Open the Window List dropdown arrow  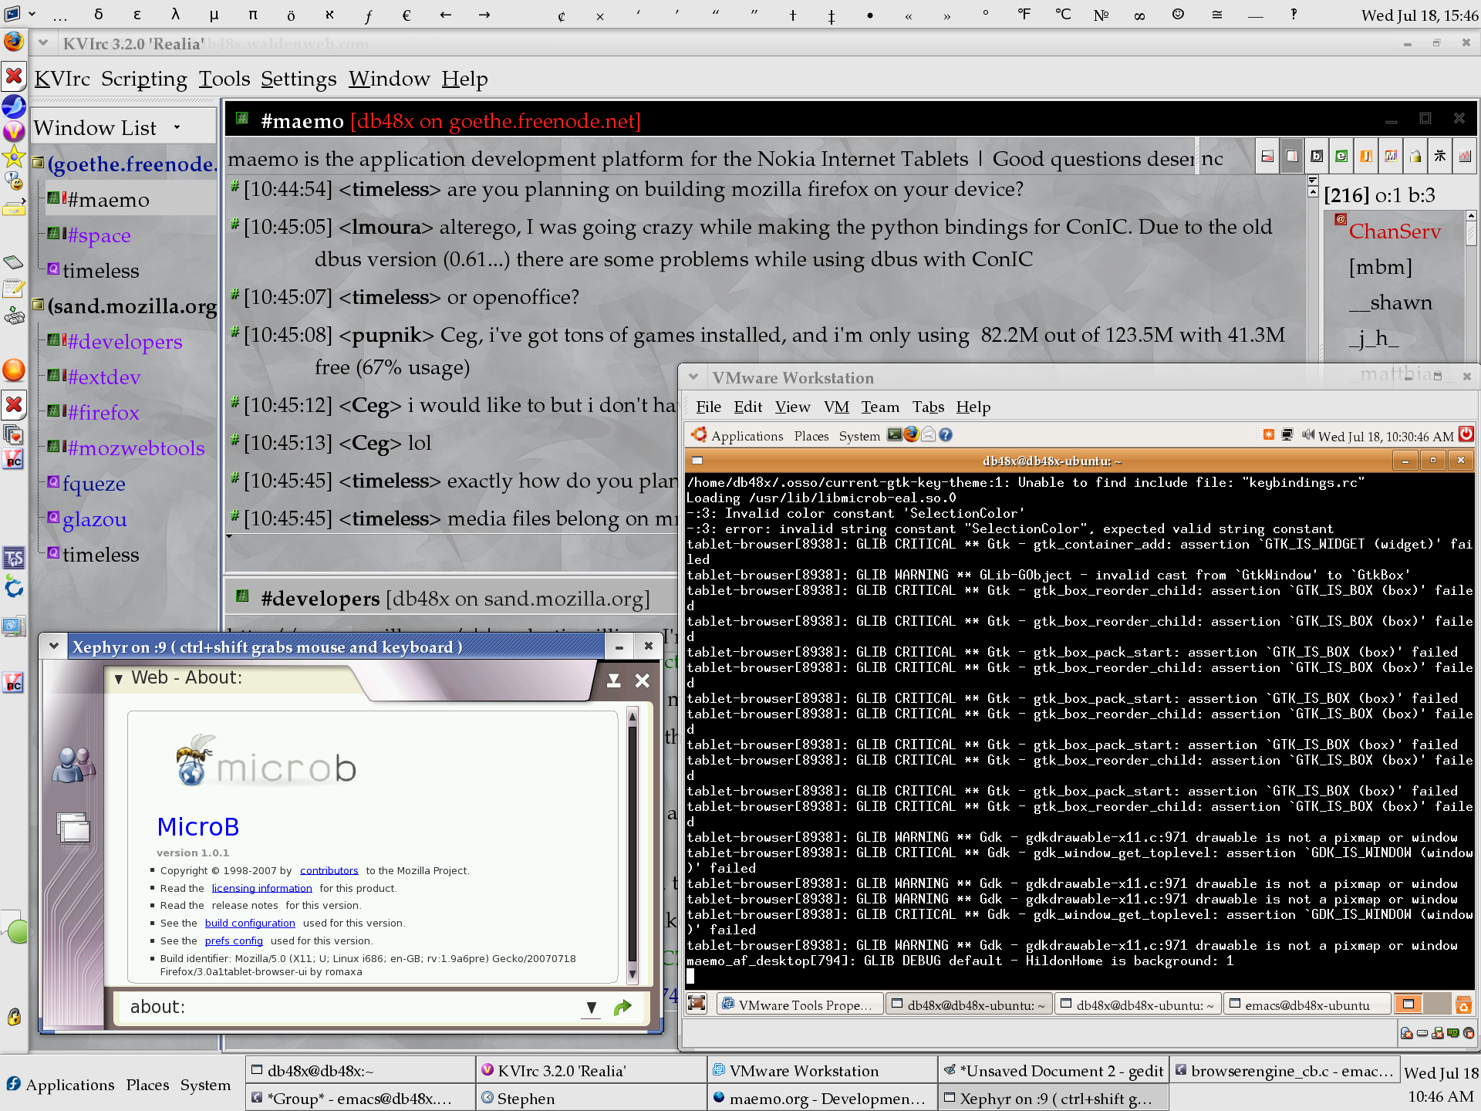[177, 127]
